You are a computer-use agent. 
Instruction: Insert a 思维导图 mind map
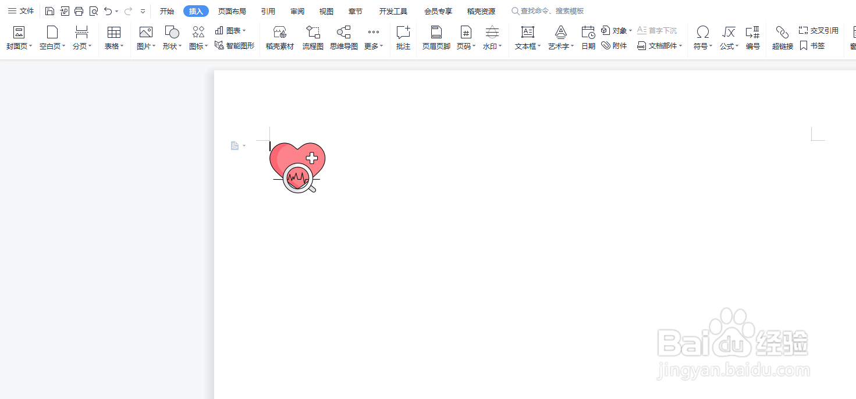tap(344, 38)
